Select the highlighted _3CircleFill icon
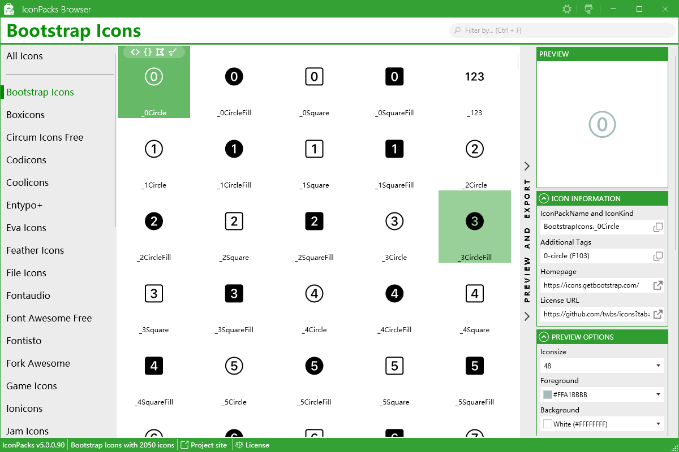This screenshot has height=452, width=679. [475, 227]
